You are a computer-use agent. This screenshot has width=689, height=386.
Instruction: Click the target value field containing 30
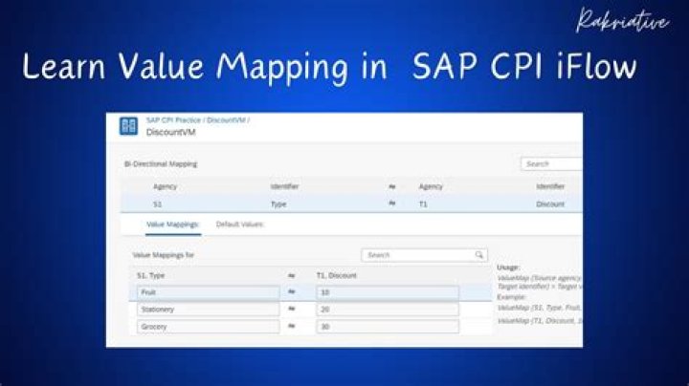tap(388, 327)
